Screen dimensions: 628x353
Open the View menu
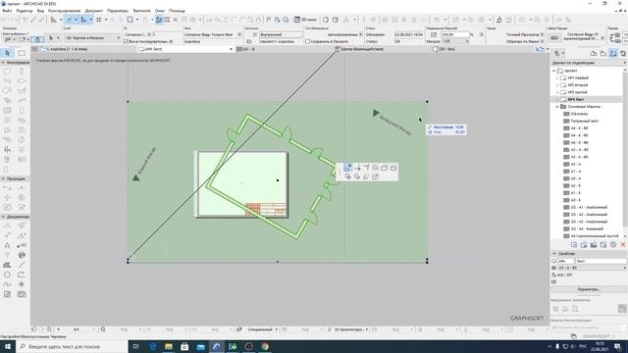coord(40,11)
